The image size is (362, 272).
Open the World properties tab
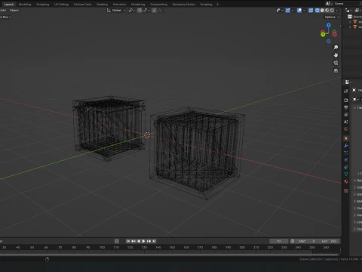[x=346, y=129]
